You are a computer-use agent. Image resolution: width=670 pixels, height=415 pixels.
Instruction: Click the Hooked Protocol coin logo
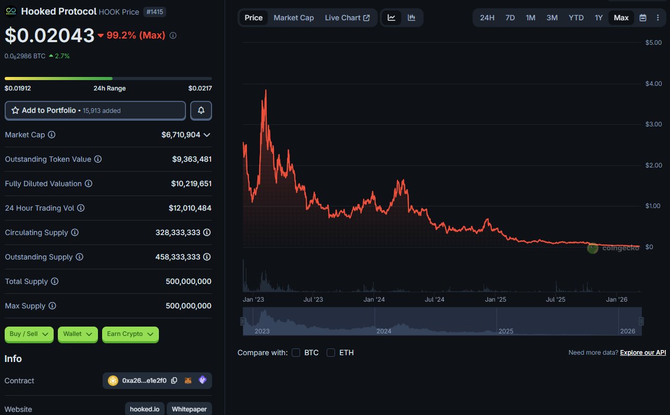pyautogui.click(x=10, y=11)
